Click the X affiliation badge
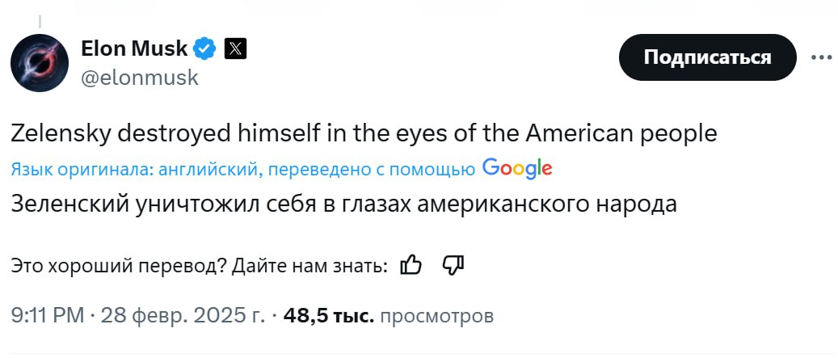 pyautogui.click(x=234, y=49)
